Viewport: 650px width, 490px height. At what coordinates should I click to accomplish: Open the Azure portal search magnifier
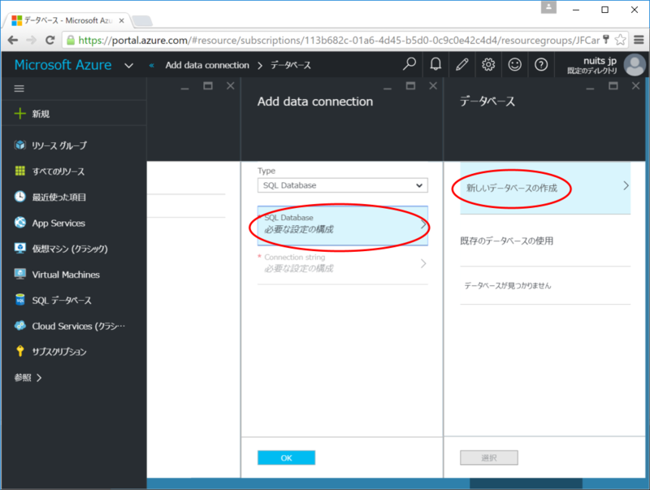click(409, 64)
